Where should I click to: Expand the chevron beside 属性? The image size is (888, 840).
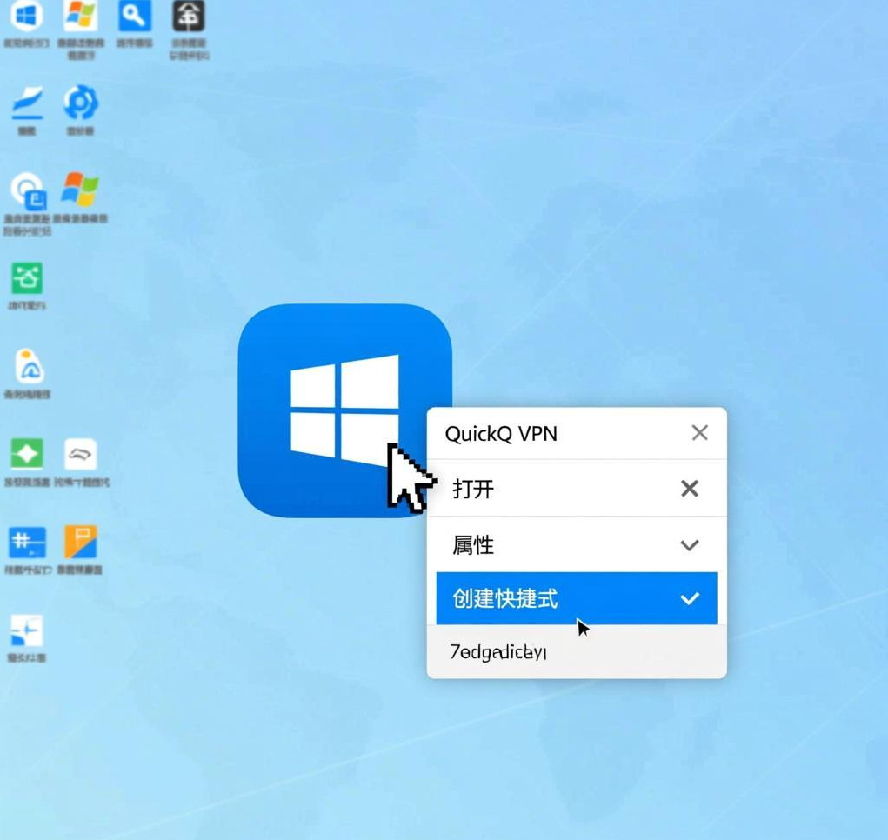click(690, 545)
